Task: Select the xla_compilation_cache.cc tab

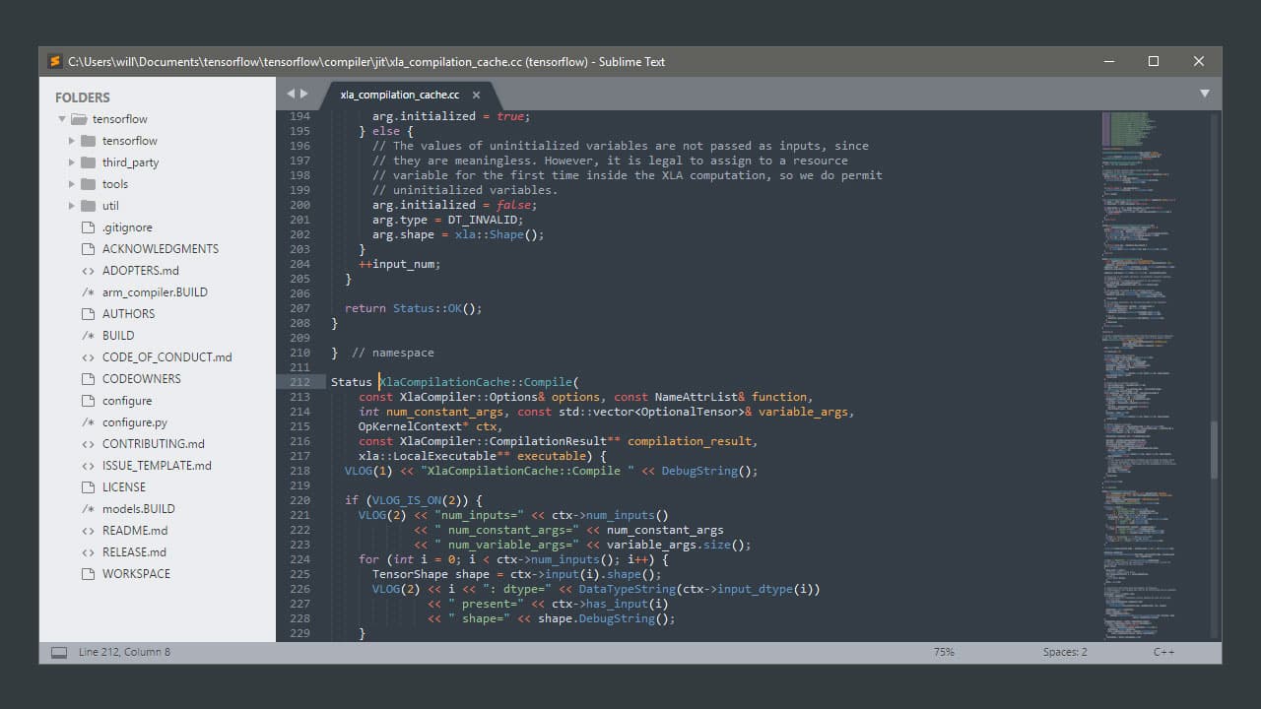Action: 398,95
